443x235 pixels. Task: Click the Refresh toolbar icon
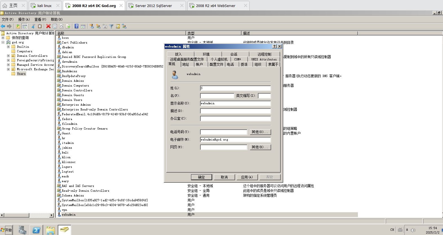[61, 26]
